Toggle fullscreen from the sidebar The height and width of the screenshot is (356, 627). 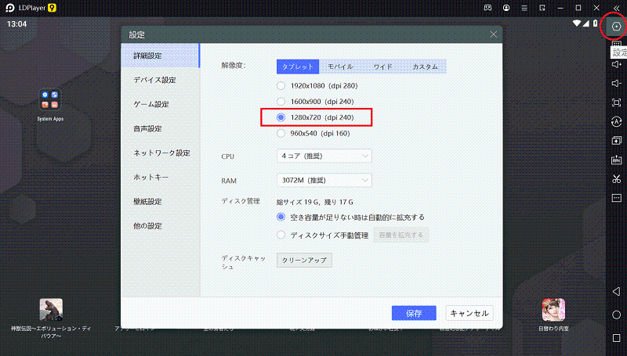pos(616,103)
